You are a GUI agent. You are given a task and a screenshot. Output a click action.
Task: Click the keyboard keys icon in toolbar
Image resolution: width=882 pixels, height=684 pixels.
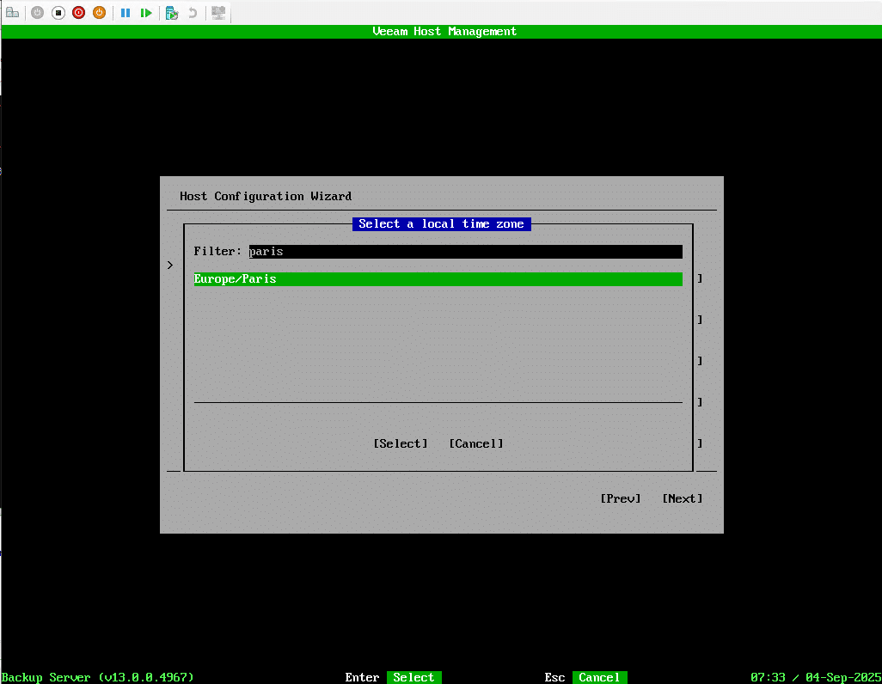[x=12, y=13]
